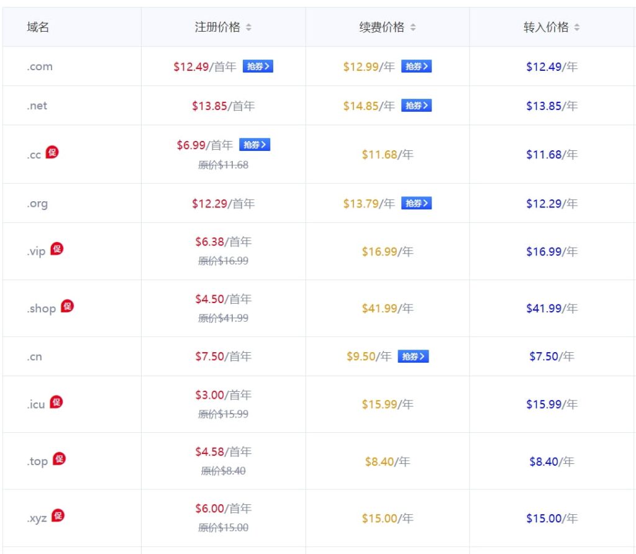The image size is (636, 554).
Task: Click the .net domain row label
Action: pos(37,106)
